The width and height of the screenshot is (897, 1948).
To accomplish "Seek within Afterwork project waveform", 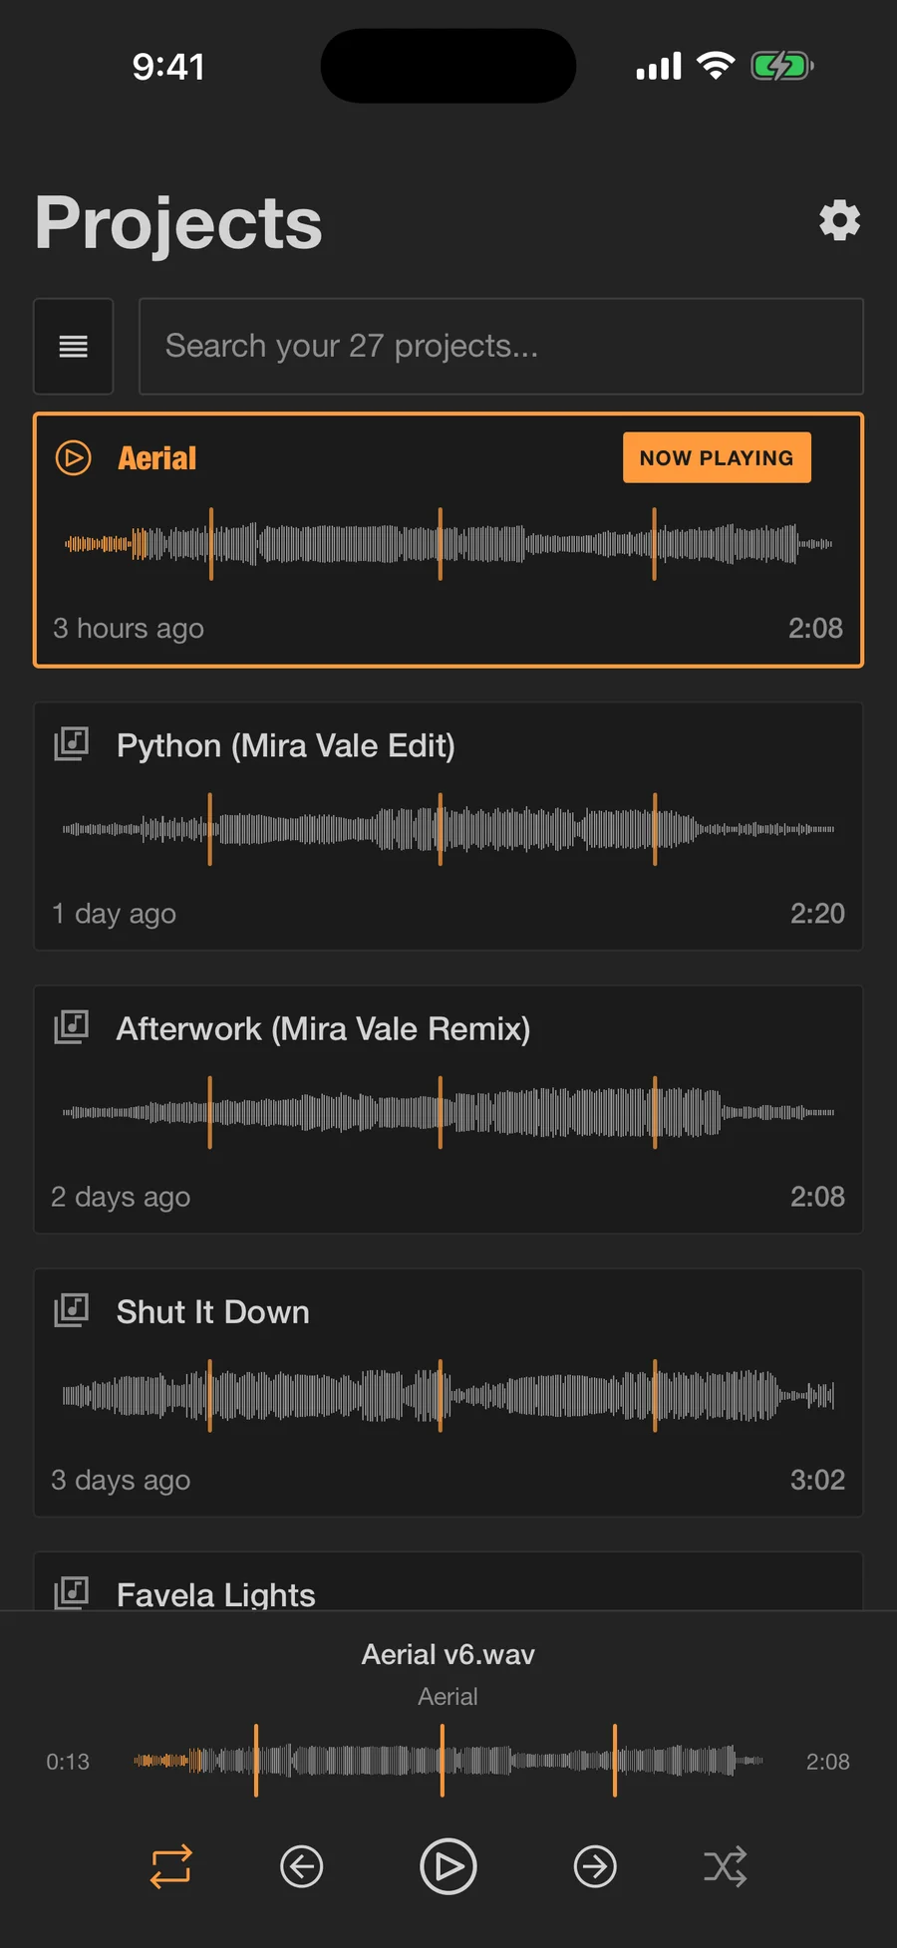I will 448,1112.
